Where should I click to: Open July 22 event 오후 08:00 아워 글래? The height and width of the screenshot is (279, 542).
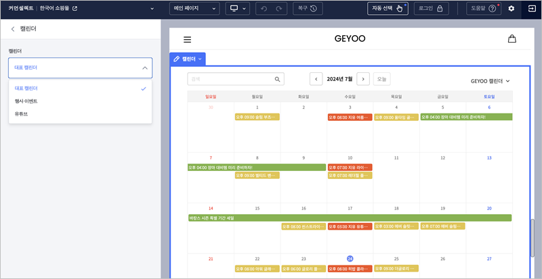point(257,269)
